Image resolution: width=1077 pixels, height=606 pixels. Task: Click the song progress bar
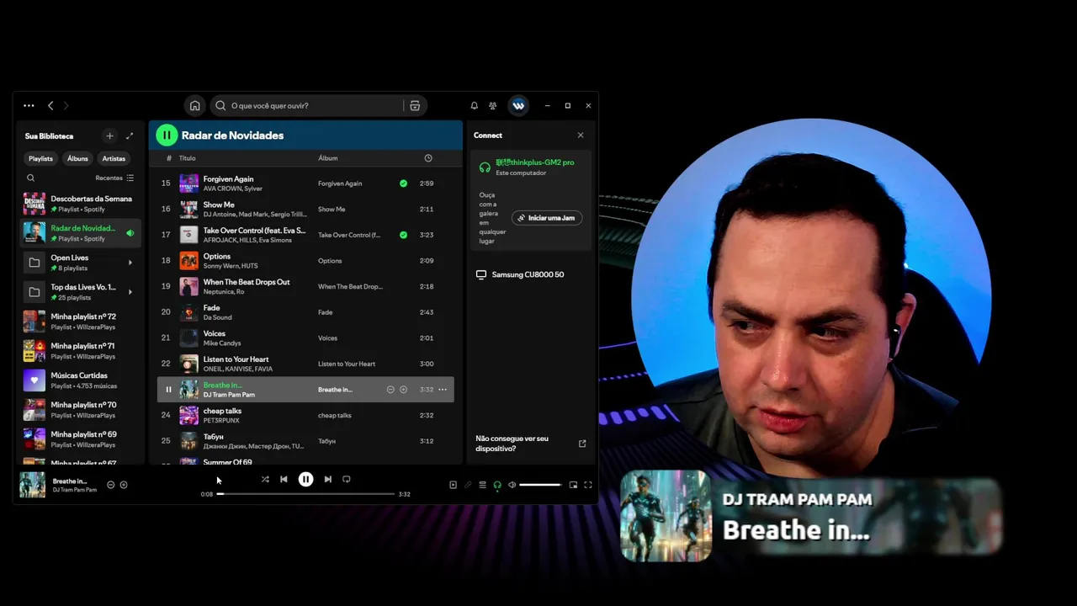(x=305, y=494)
